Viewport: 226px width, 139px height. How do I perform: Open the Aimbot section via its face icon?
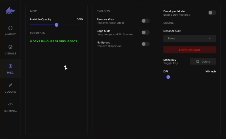click(x=10, y=28)
